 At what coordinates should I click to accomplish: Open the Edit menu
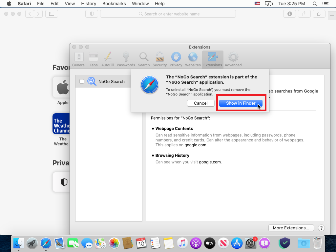click(55, 4)
